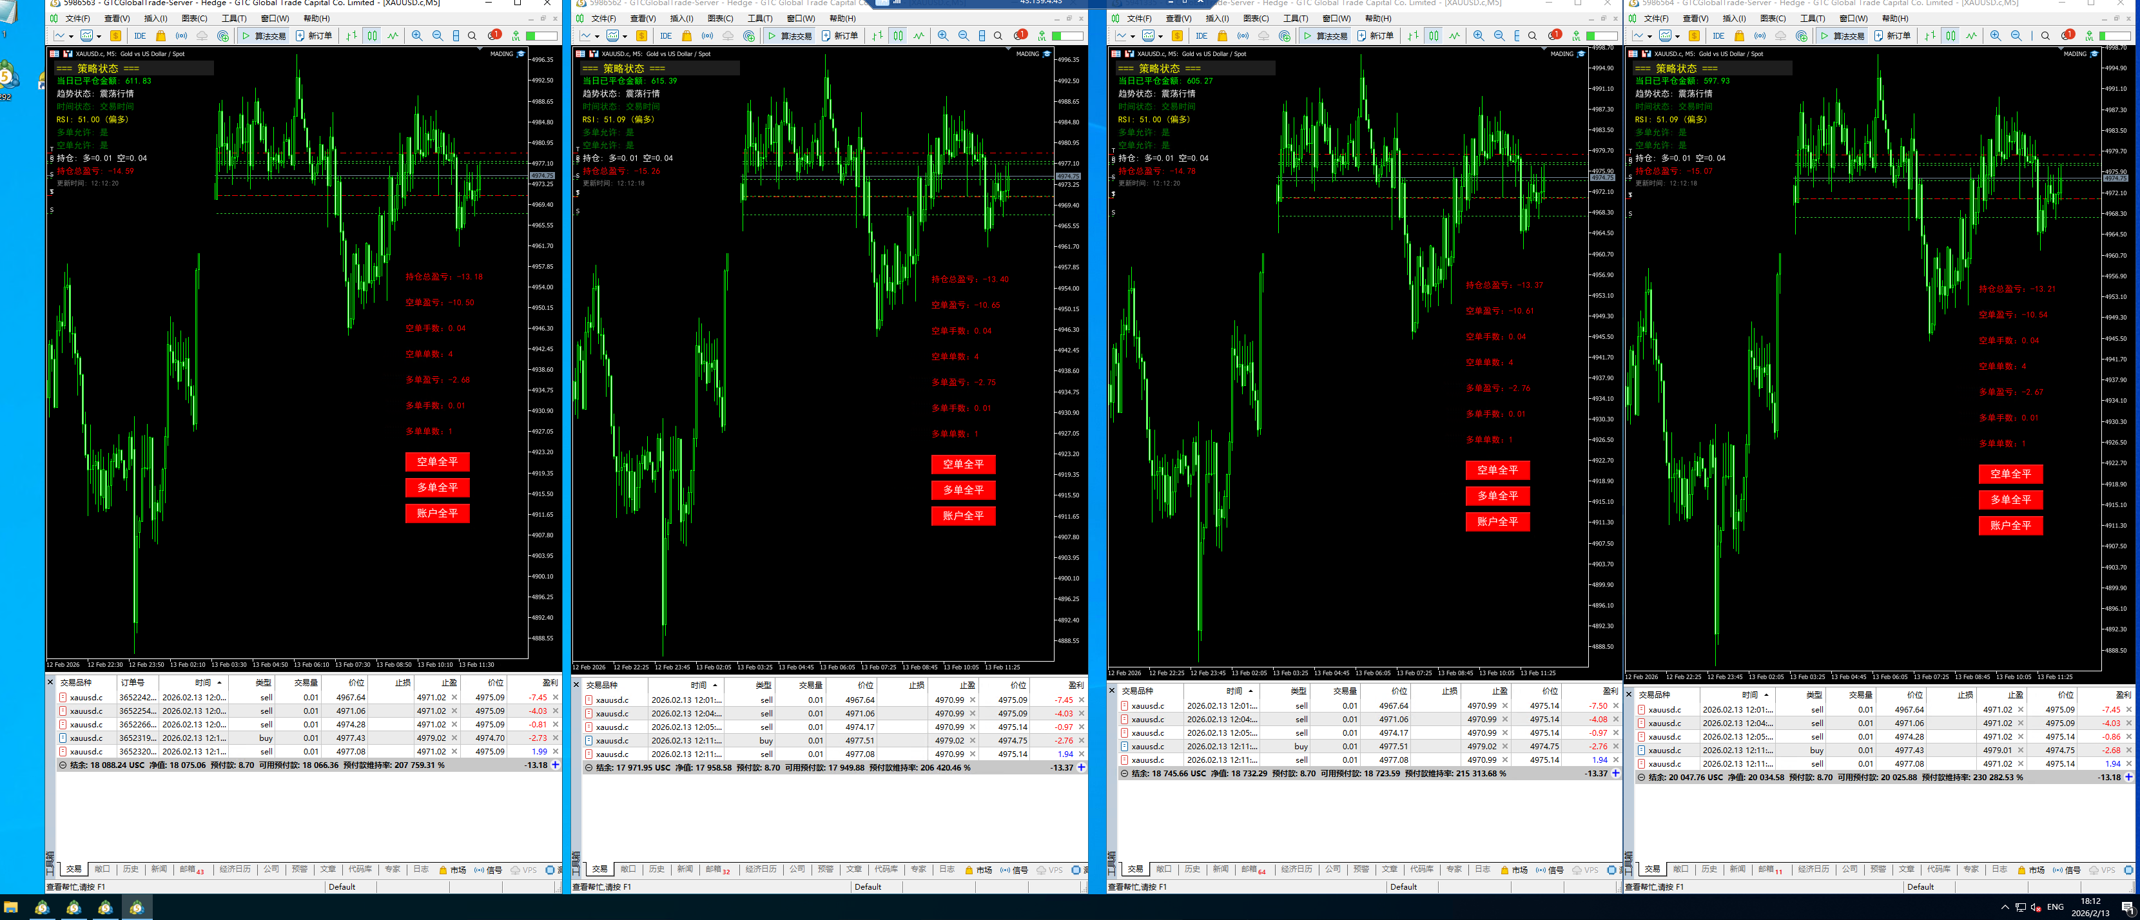Switch to 历史 history tab in the leftmost window
The image size is (2140, 920).
[130, 869]
